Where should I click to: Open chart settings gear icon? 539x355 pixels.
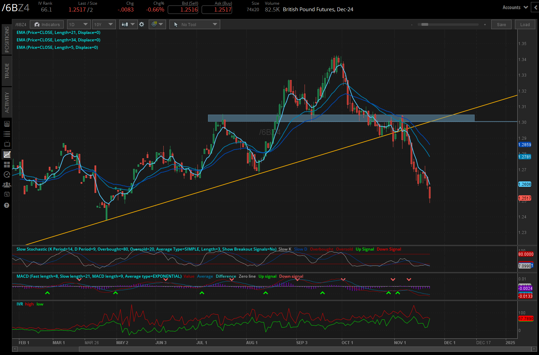point(142,24)
